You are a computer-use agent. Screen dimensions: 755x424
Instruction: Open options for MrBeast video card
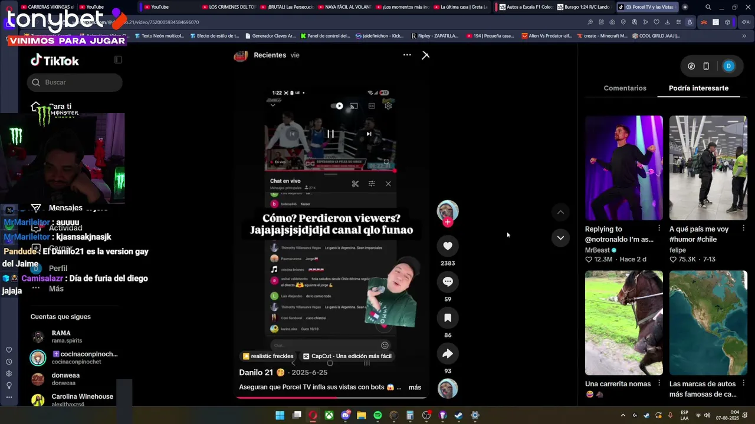coord(659,228)
